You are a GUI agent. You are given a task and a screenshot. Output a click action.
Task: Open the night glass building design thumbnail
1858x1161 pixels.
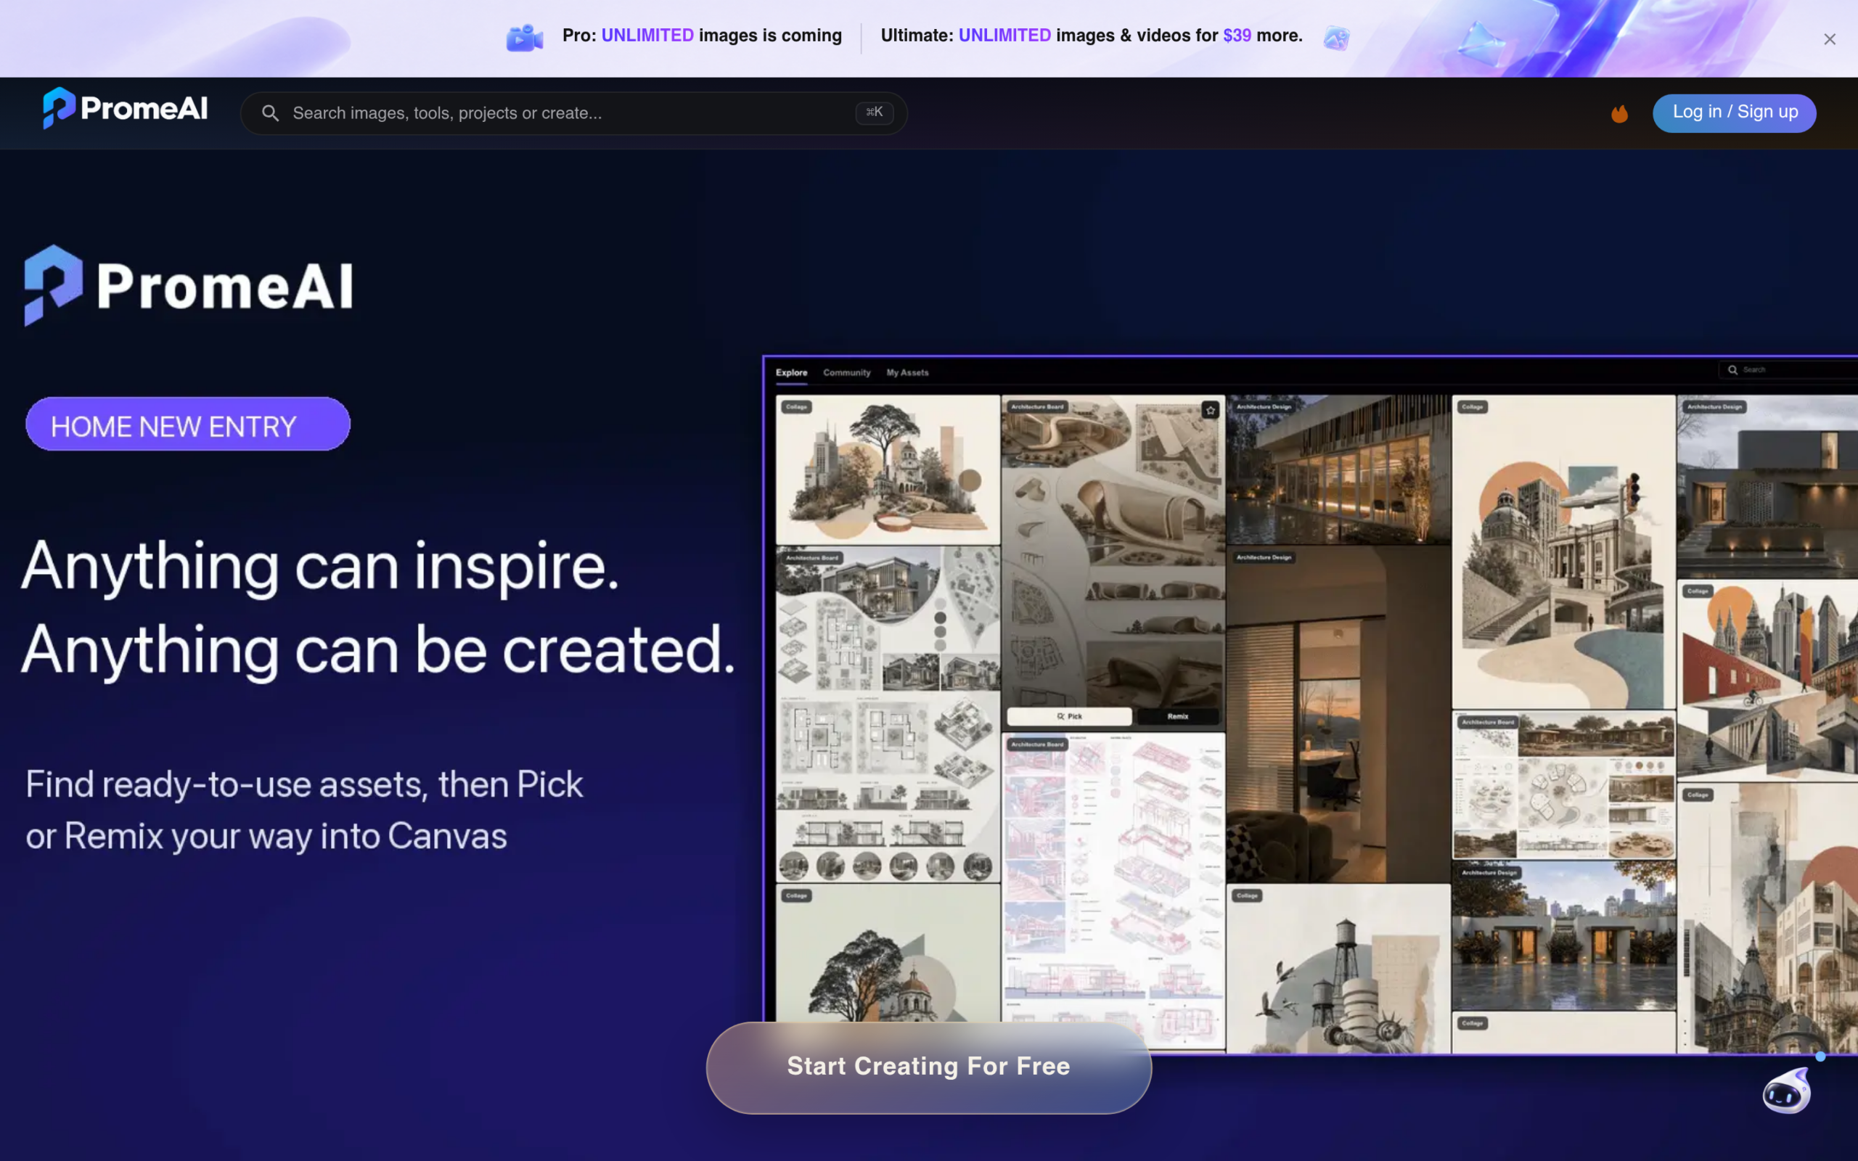tap(1338, 470)
